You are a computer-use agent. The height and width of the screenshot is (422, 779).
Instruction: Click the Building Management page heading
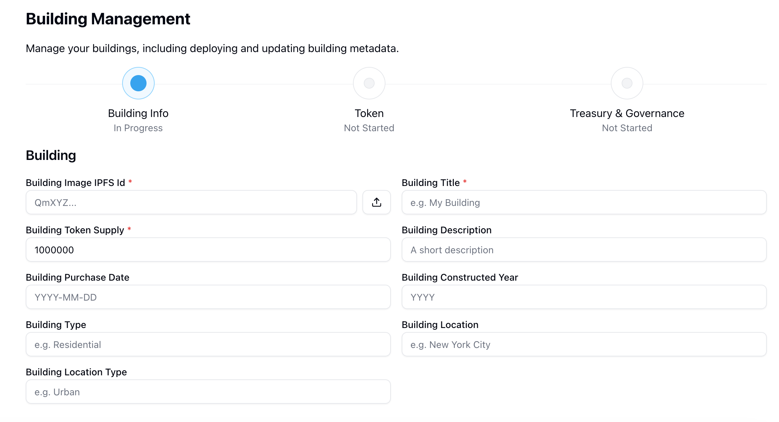(x=108, y=19)
